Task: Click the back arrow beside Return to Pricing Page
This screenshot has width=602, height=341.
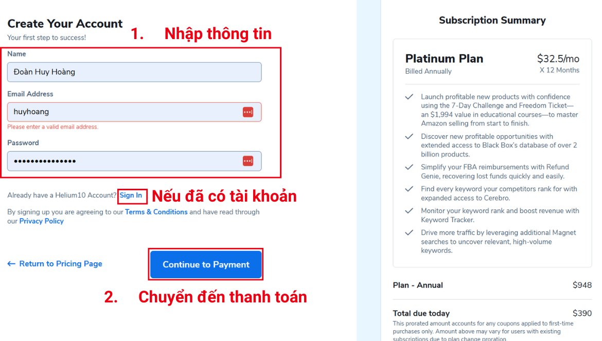Action: tap(11, 264)
